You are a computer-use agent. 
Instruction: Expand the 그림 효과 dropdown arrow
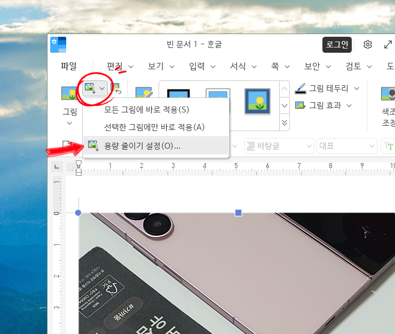coord(349,105)
